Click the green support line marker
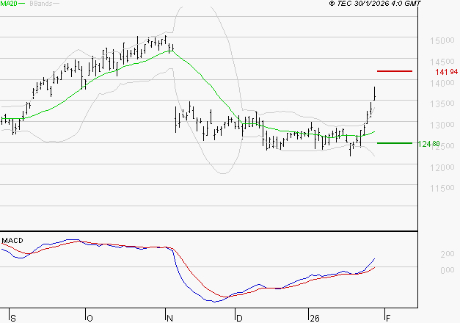The width and height of the screenshot is (460, 323). [395, 143]
